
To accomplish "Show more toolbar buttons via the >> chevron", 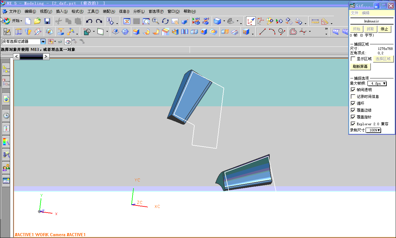I will [326, 29].
